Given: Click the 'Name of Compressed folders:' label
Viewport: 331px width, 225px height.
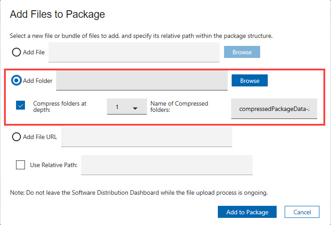Looking at the screenshot, I should (x=179, y=106).
